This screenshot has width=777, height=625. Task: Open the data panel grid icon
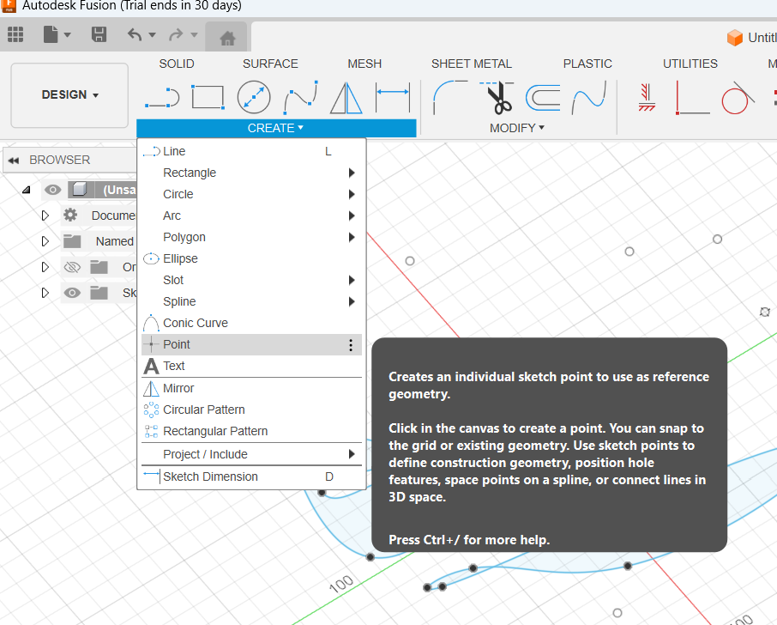click(15, 34)
